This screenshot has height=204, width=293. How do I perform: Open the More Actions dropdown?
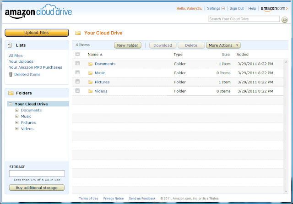pos(223,45)
